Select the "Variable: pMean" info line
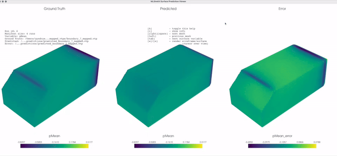The width and height of the screenshot is (337, 156). pos(16,36)
